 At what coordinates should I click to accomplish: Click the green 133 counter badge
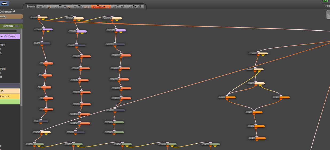pyautogui.click(x=325, y=1)
